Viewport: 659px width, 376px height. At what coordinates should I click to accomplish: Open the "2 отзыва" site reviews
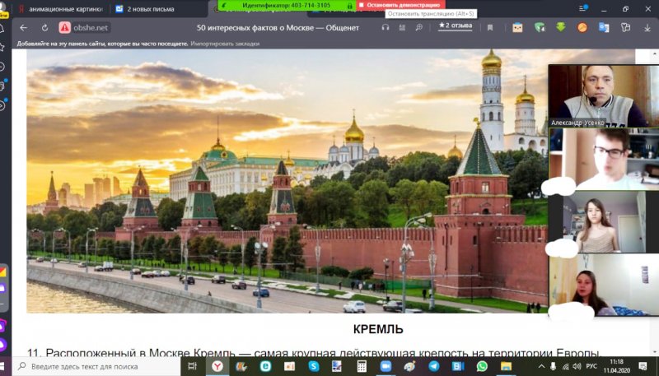pos(456,26)
